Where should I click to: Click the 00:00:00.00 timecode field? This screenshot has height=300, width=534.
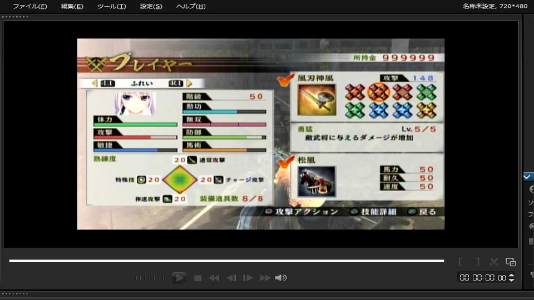pos(483,278)
